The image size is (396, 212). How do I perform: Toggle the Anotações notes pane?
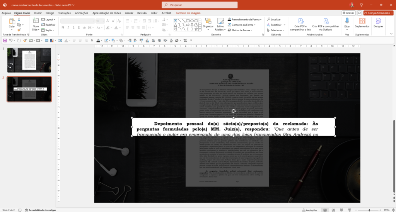pyautogui.click(x=309, y=210)
